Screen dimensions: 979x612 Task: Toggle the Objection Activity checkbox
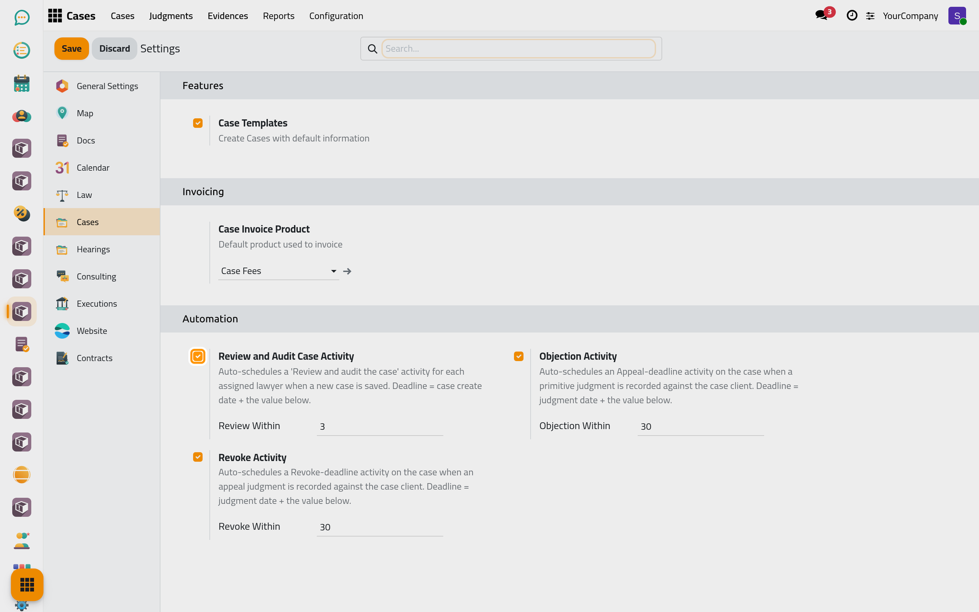pyautogui.click(x=519, y=356)
